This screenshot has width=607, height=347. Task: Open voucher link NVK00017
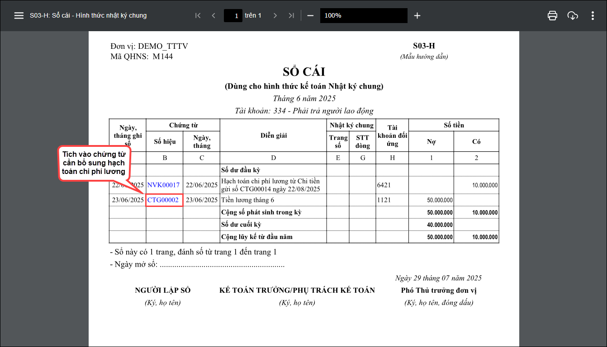point(163,185)
